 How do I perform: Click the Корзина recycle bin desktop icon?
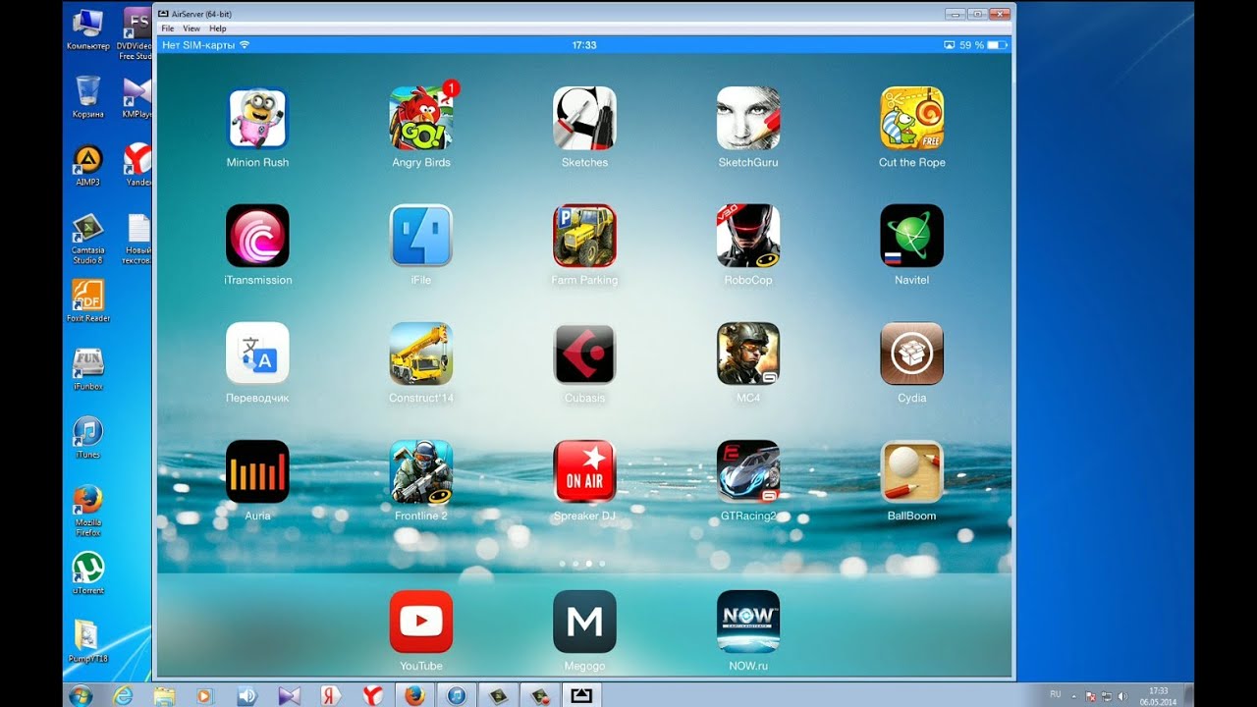point(88,97)
